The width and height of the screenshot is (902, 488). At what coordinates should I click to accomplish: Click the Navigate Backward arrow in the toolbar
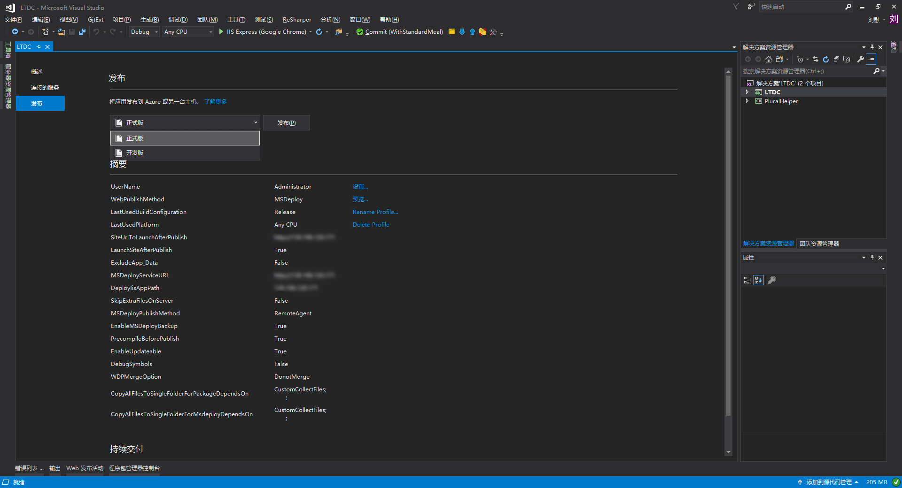[x=15, y=32]
